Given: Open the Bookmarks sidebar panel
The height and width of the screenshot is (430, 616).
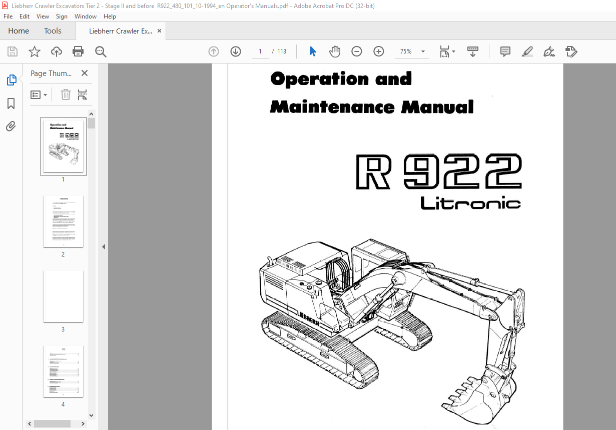Looking at the screenshot, I should click(11, 103).
